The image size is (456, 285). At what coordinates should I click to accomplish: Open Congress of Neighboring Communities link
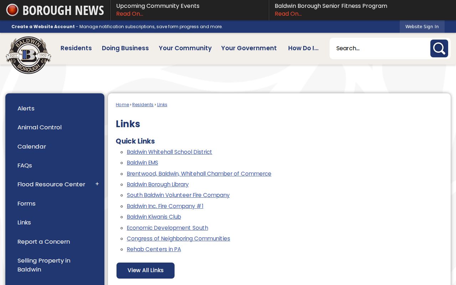click(178, 239)
